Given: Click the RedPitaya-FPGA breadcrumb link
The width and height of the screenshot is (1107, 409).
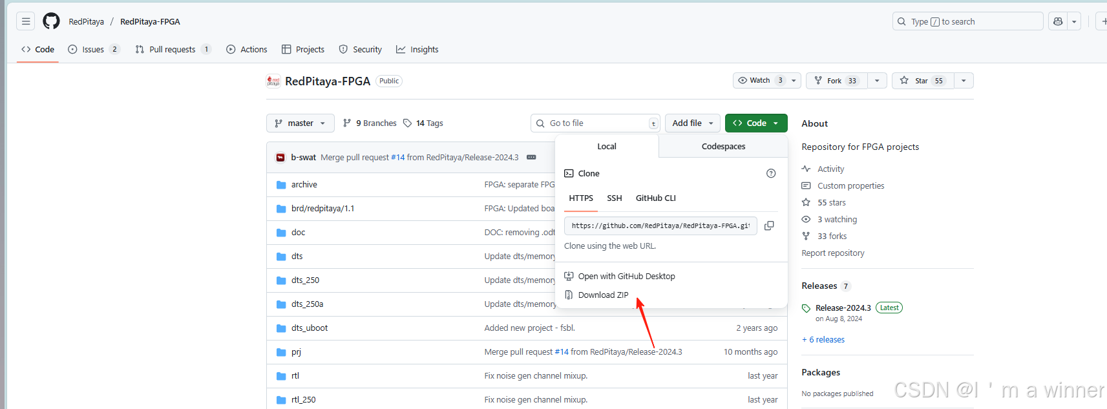Looking at the screenshot, I should pyautogui.click(x=150, y=21).
